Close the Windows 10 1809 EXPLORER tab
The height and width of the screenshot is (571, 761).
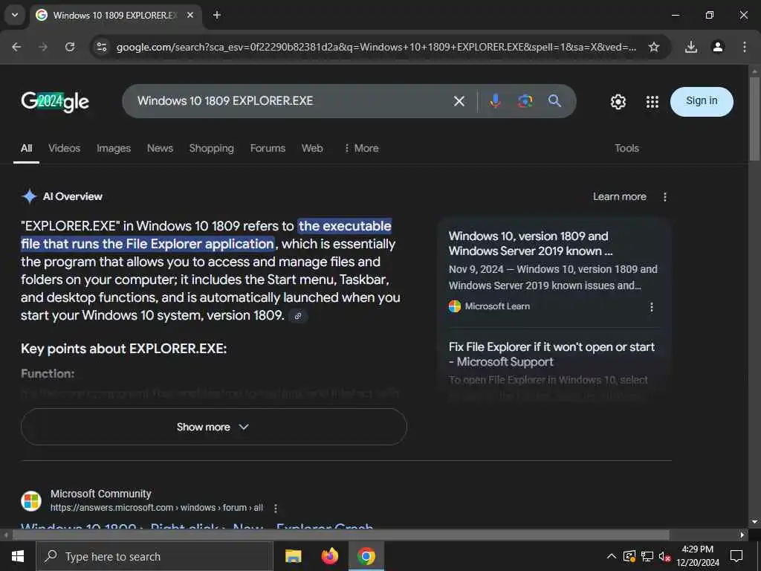[x=190, y=15]
